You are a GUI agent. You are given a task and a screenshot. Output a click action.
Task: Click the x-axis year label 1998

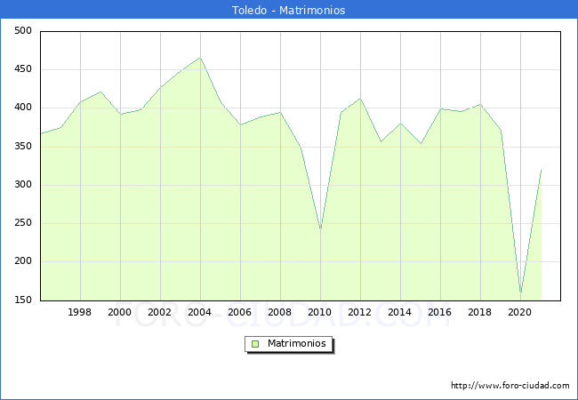(80, 312)
